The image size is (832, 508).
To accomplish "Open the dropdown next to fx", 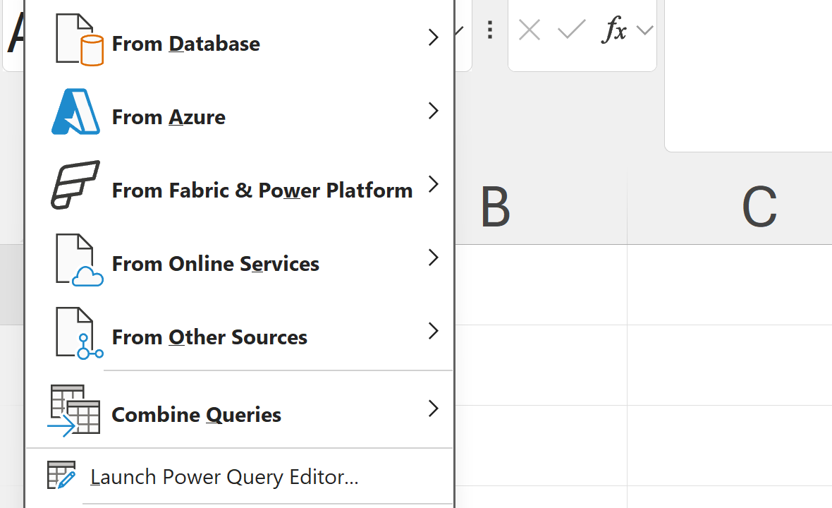I will (x=644, y=30).
